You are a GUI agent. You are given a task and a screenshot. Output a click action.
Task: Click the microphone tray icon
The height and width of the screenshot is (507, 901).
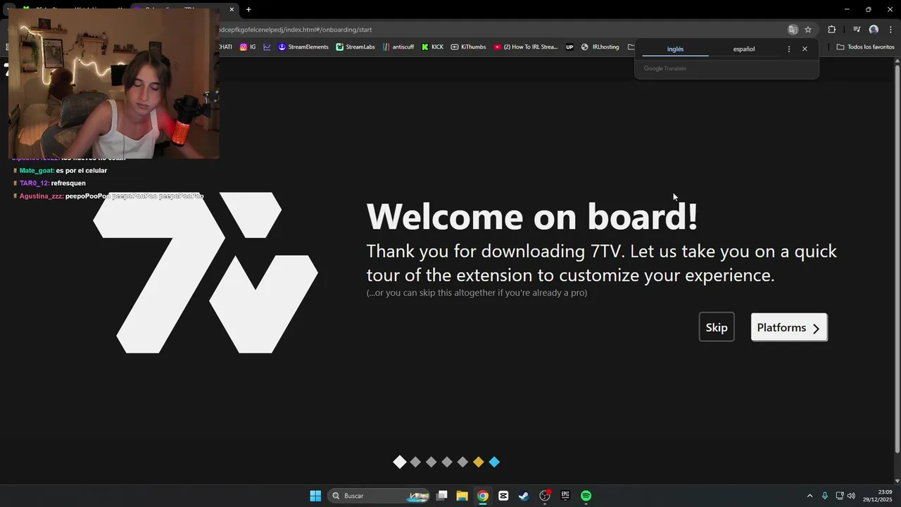click(x=825, y=496)
